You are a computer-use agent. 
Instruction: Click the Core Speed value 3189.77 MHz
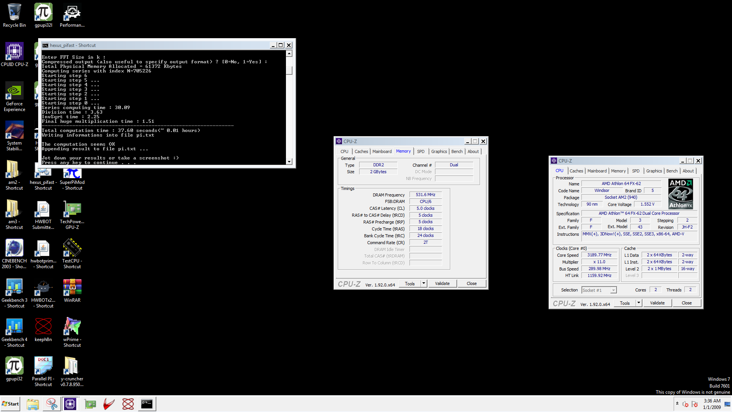[x=599, y=255]
